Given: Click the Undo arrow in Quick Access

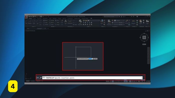Looking at the screenshot, I should [x=43, y=16].
